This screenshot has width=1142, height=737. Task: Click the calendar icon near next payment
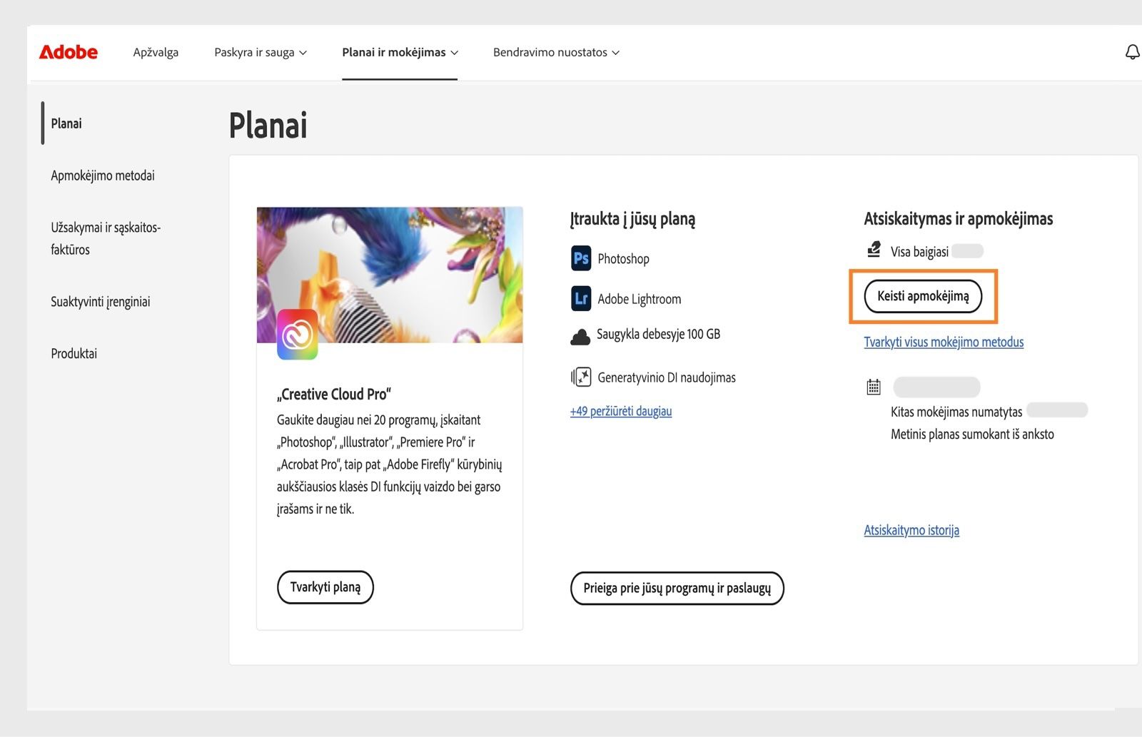click(874, 387)
